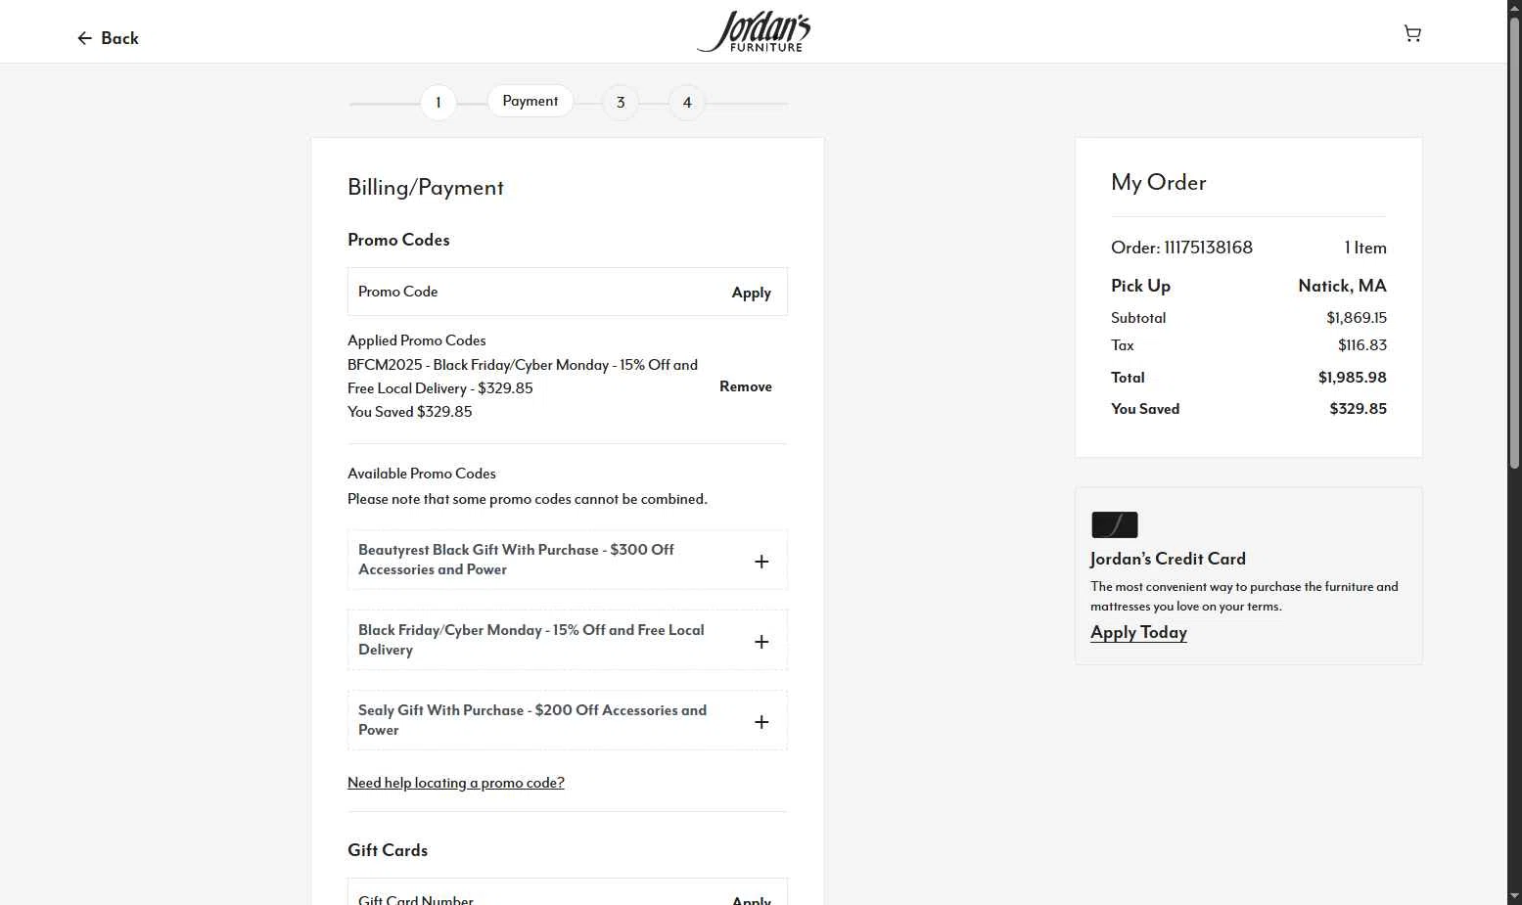Click the Gift Cards heading
The width and height of the screenshot is (1522, 905).
[x=388, y=850]
